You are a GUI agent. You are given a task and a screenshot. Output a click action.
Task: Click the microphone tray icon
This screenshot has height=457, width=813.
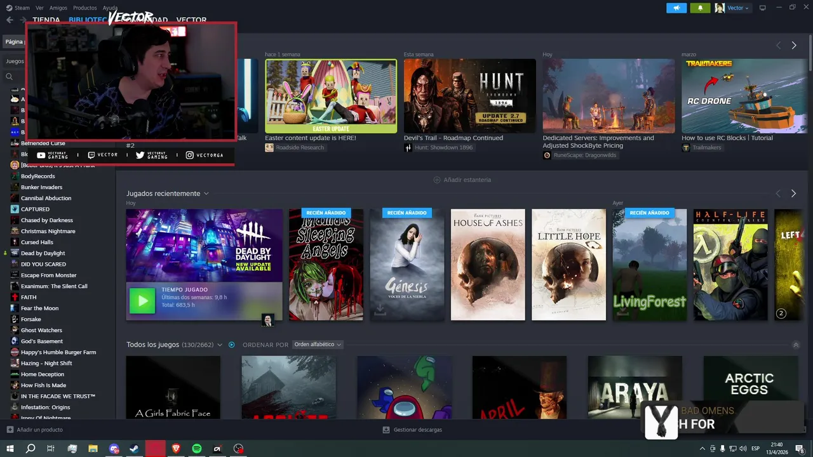point(722,449)
